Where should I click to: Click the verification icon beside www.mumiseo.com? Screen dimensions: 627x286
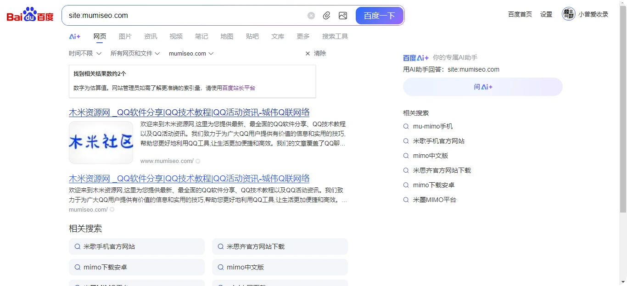[198, 161]
